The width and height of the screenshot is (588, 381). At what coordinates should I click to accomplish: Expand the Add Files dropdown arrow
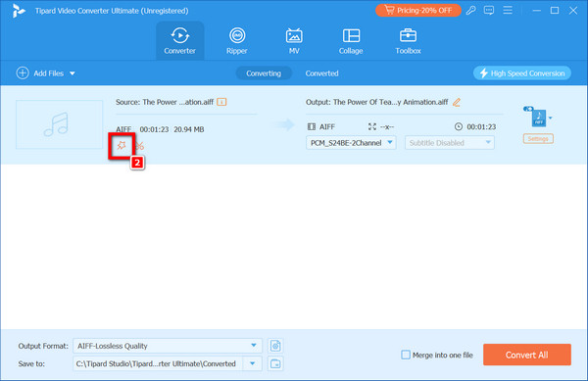pyautogui.click(x=73, y=73)
